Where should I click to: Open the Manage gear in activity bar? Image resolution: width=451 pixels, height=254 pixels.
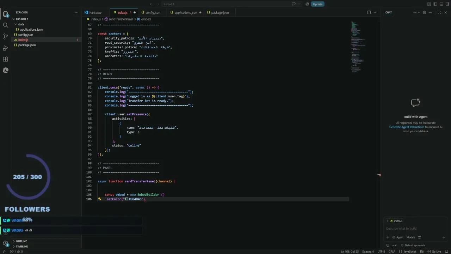tap(6, 243)
